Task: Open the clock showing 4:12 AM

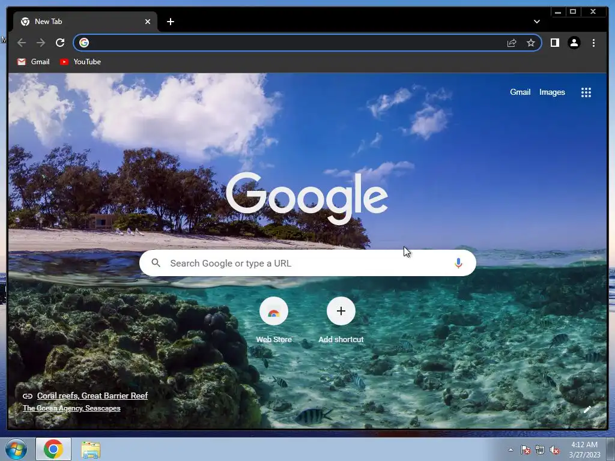Action: click(x=584, y=450)
